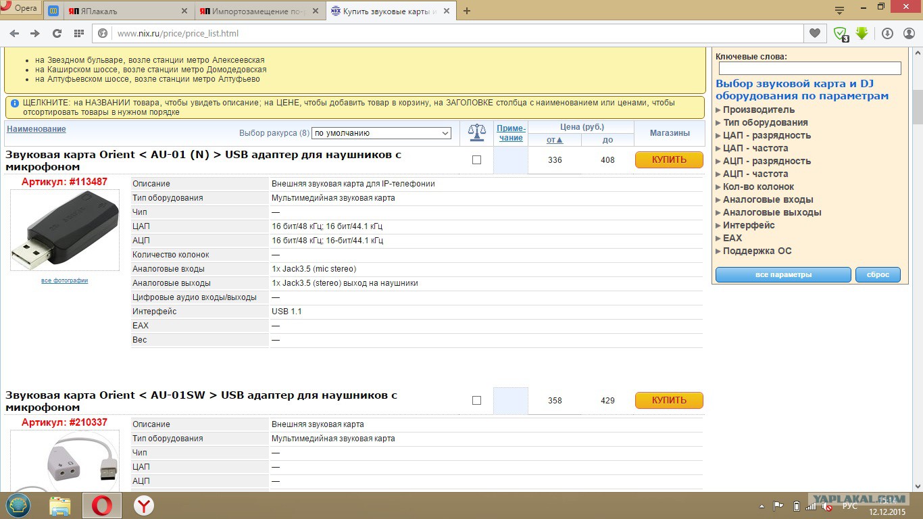Reset filters with the 'сброс' button
923x519 pixels.
click(x=878, y=275)
